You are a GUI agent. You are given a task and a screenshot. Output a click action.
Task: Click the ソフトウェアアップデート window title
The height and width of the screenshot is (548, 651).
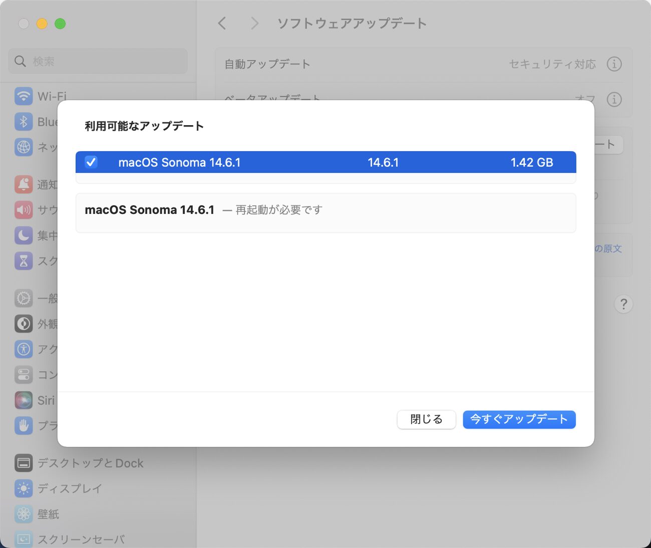(x=352, y=24)
